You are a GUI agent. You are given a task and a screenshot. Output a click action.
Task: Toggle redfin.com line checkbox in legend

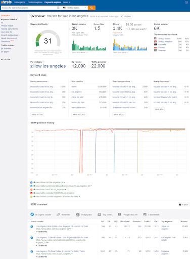coord(31,193)
